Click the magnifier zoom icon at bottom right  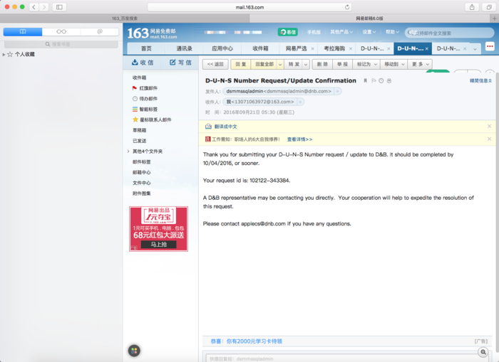(x=483, y=352)
